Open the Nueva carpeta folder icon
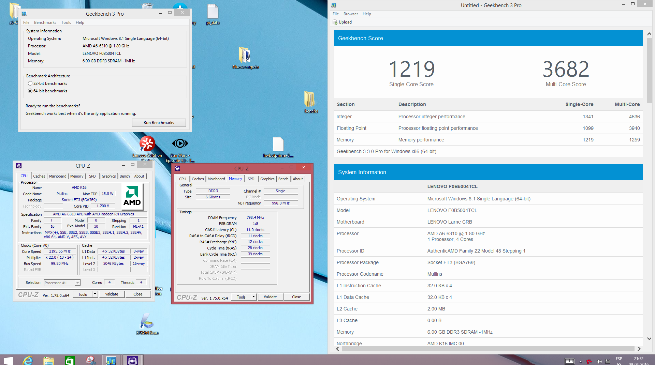Viewport: 655px width, 365px height. 245,58
